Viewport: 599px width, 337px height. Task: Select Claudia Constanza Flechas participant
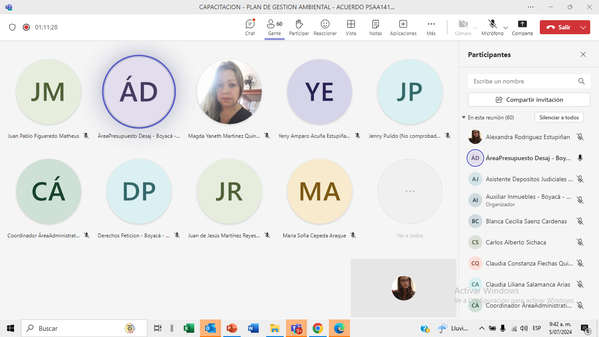[x=529, y=263]
